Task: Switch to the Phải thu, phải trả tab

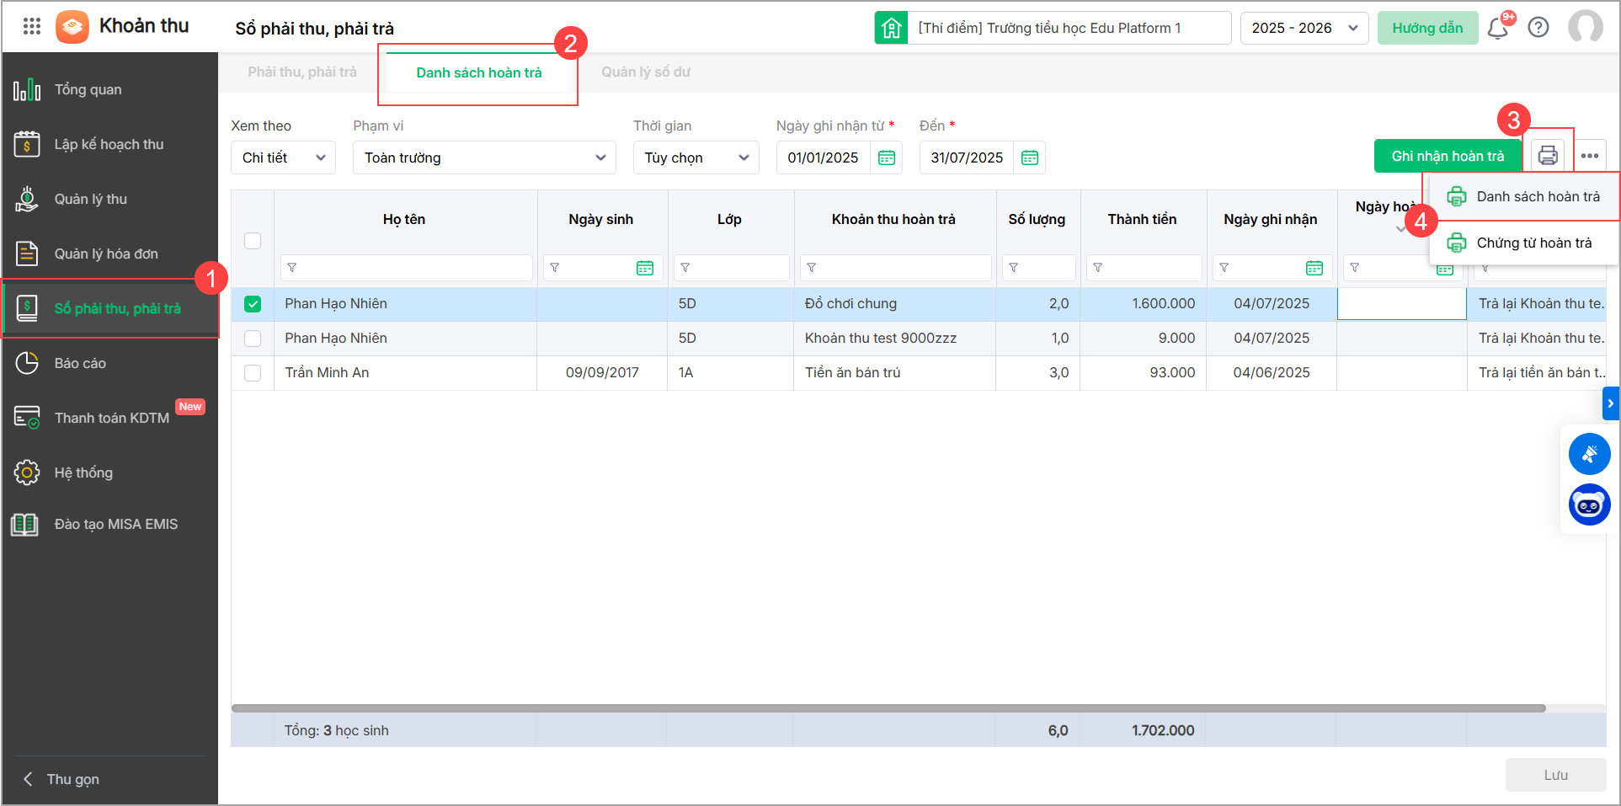Action: (x=302, y=72)
